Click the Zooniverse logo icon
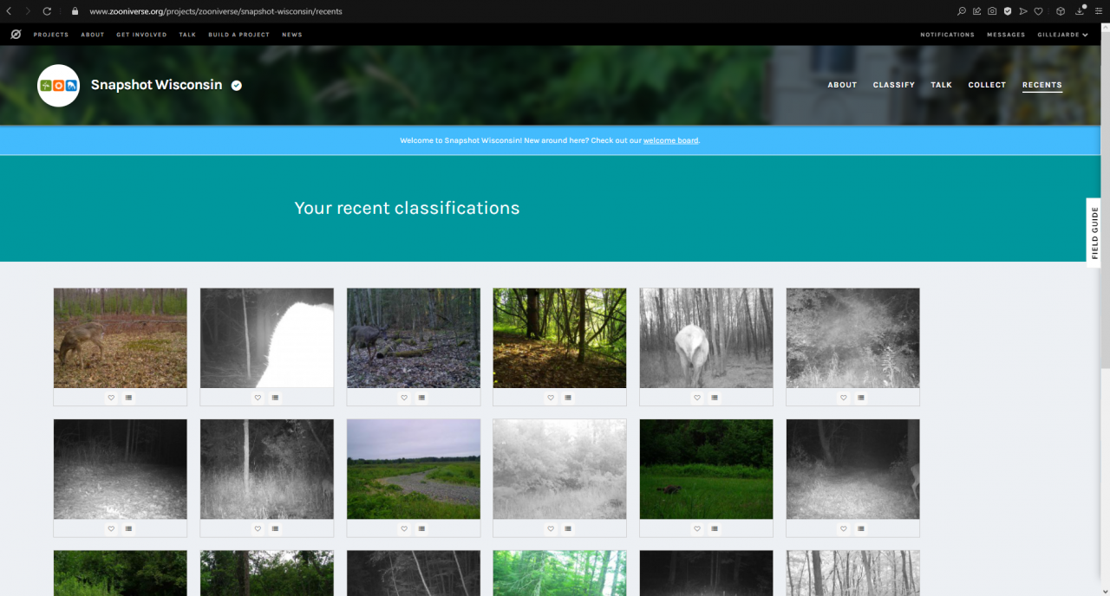The width and height of the screenshot is (1110, 596). [x=16, y=35]
